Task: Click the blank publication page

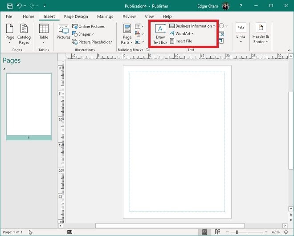Action: pyautogui.click(x=177, y=142)
